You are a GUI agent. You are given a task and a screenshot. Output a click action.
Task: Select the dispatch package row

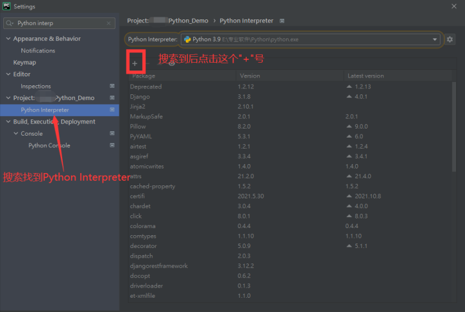click(x=290, y=256)
